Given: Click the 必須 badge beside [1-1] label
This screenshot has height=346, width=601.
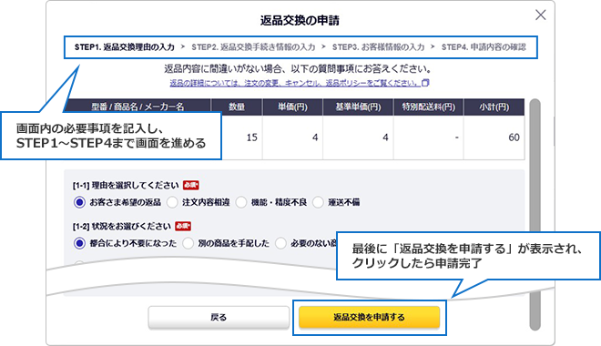Looking at the screenshot, I should point(190,186).
